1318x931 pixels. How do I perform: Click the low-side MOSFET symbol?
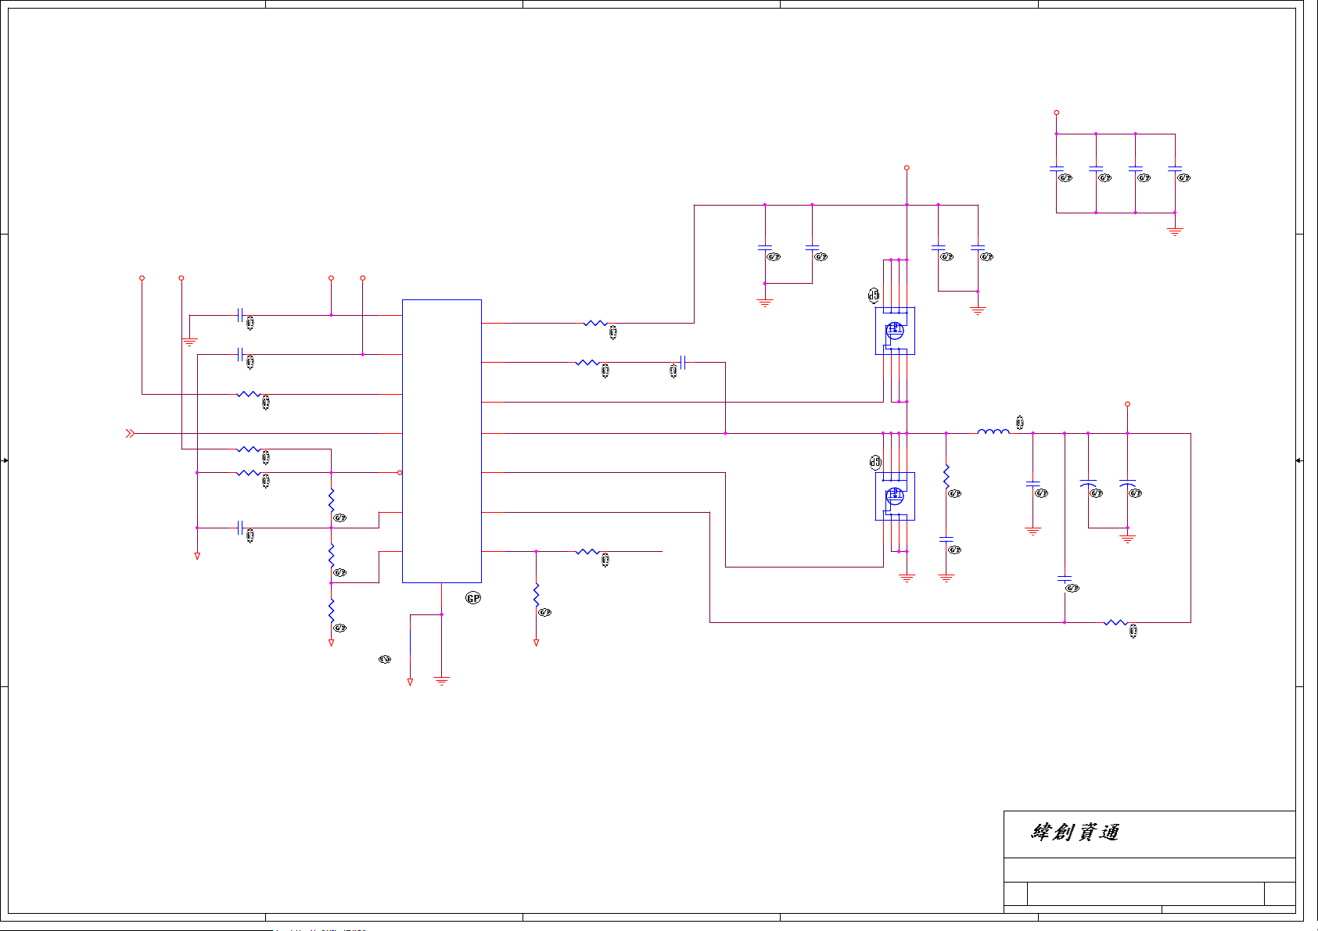[x=895, y=496]
